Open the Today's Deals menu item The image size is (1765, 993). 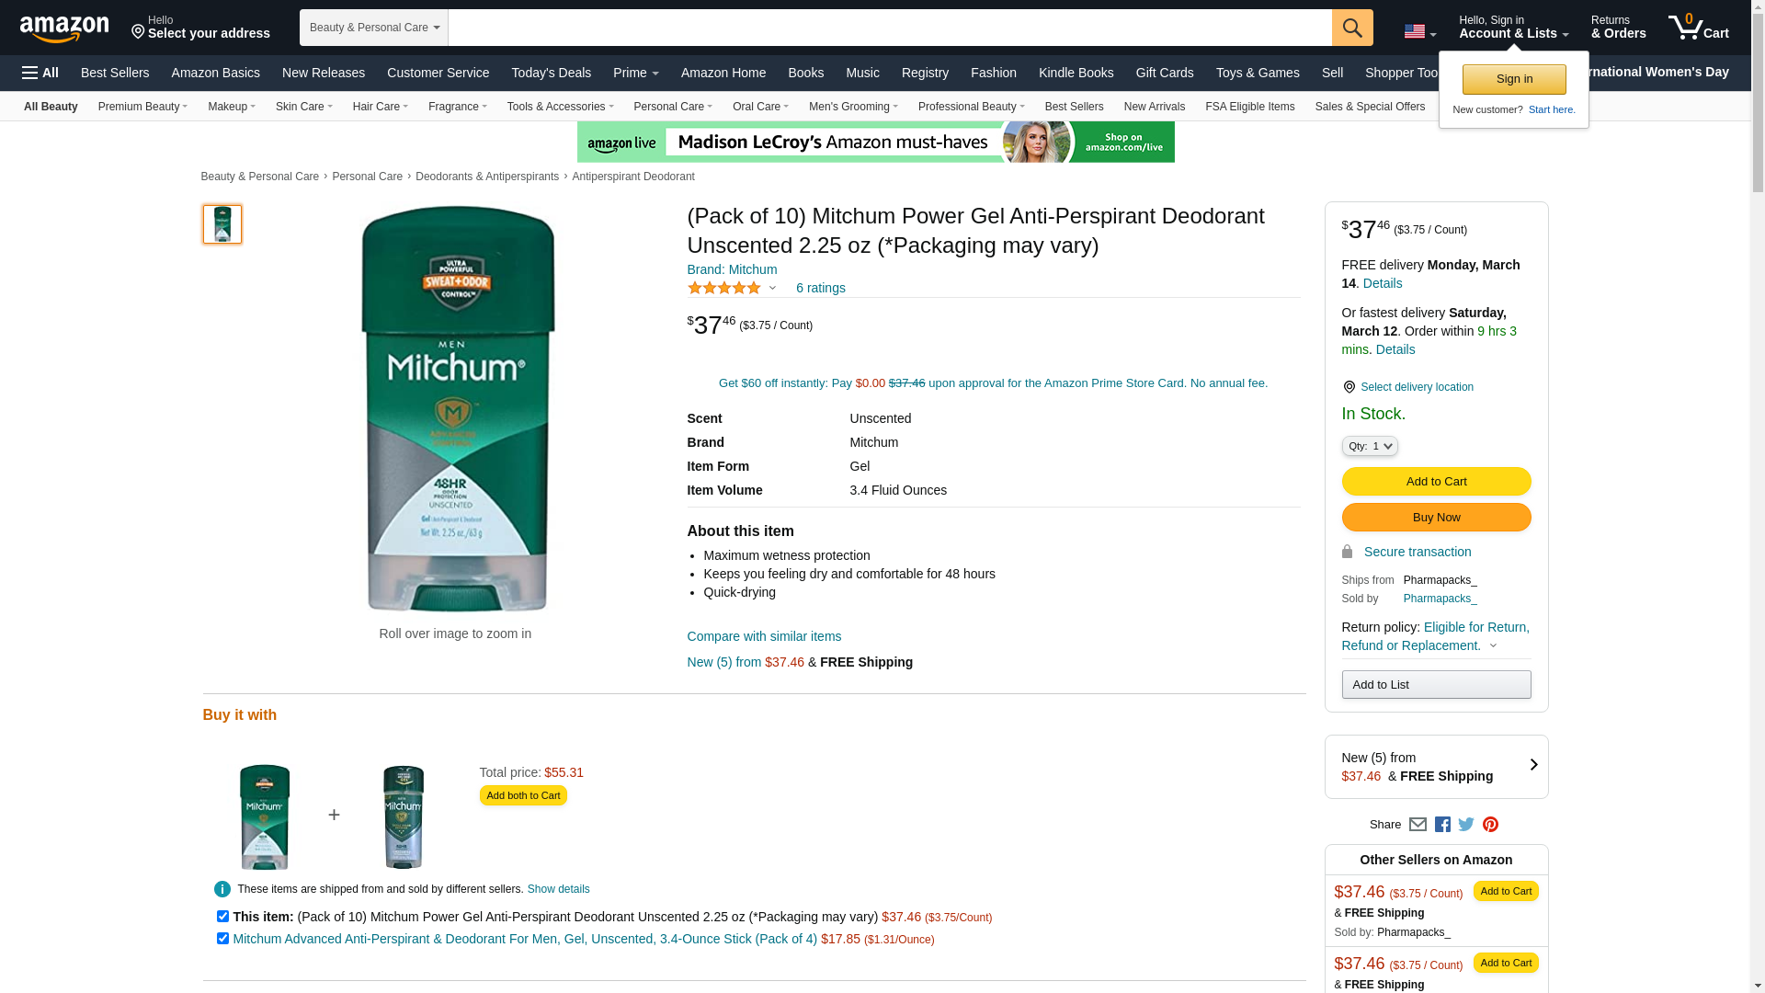tap(551, 73)
